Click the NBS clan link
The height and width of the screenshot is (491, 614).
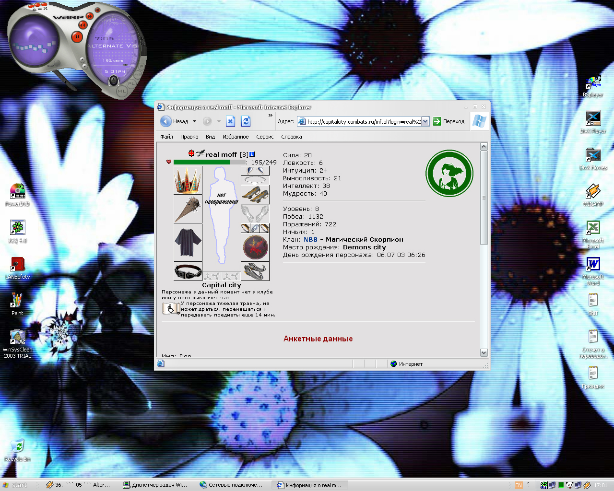310,240
